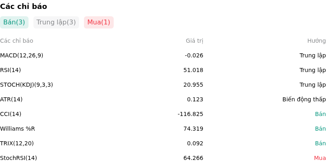This screenshot has width=326, height=162.
Task: Click the CCI(14) indicator name
Action: (11, 114)
